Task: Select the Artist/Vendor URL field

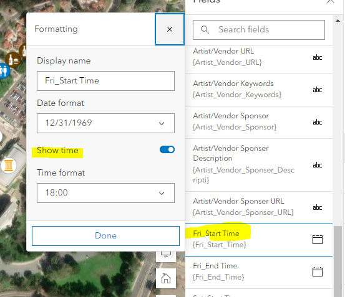Action: click(259, 57)
